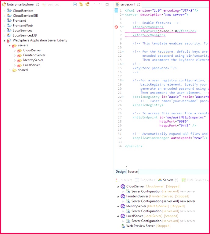
Task: Click the LocalServer folder icon in explorer
Action: pos(20,65)
